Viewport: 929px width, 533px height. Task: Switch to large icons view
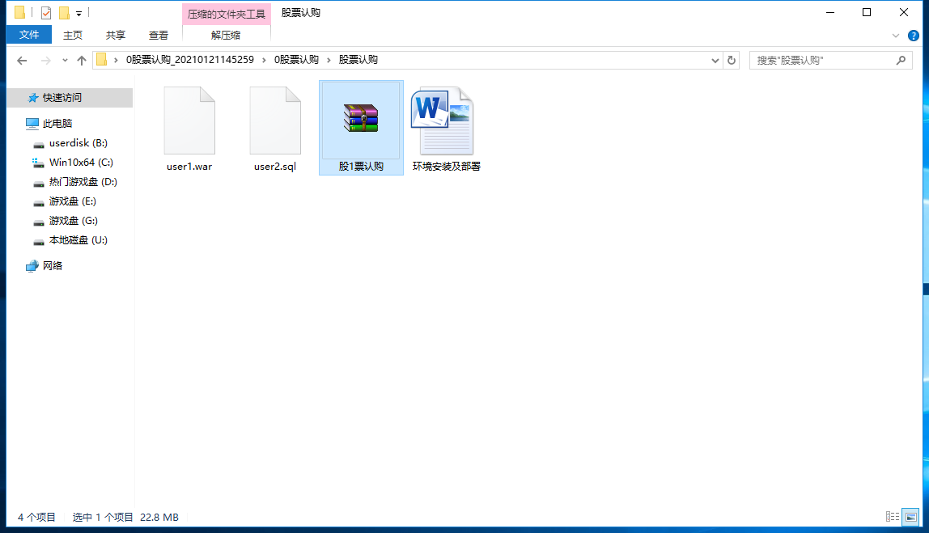tap(911, 517)
